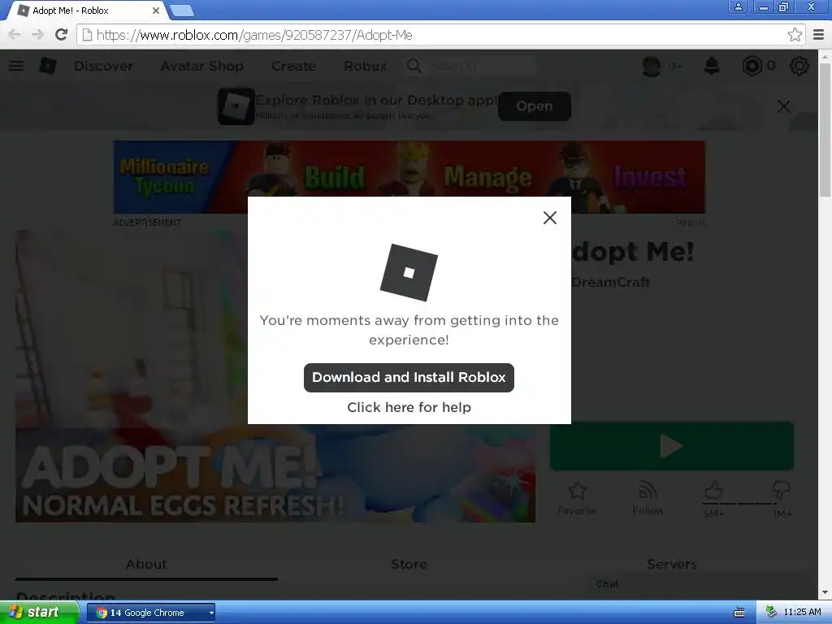
Task: Like the game with thumbs up
Action: (x=713, y=490)
